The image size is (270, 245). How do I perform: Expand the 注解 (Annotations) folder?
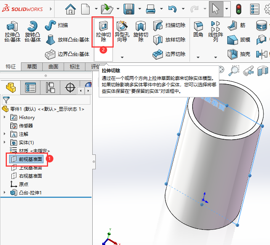(5, 134)
